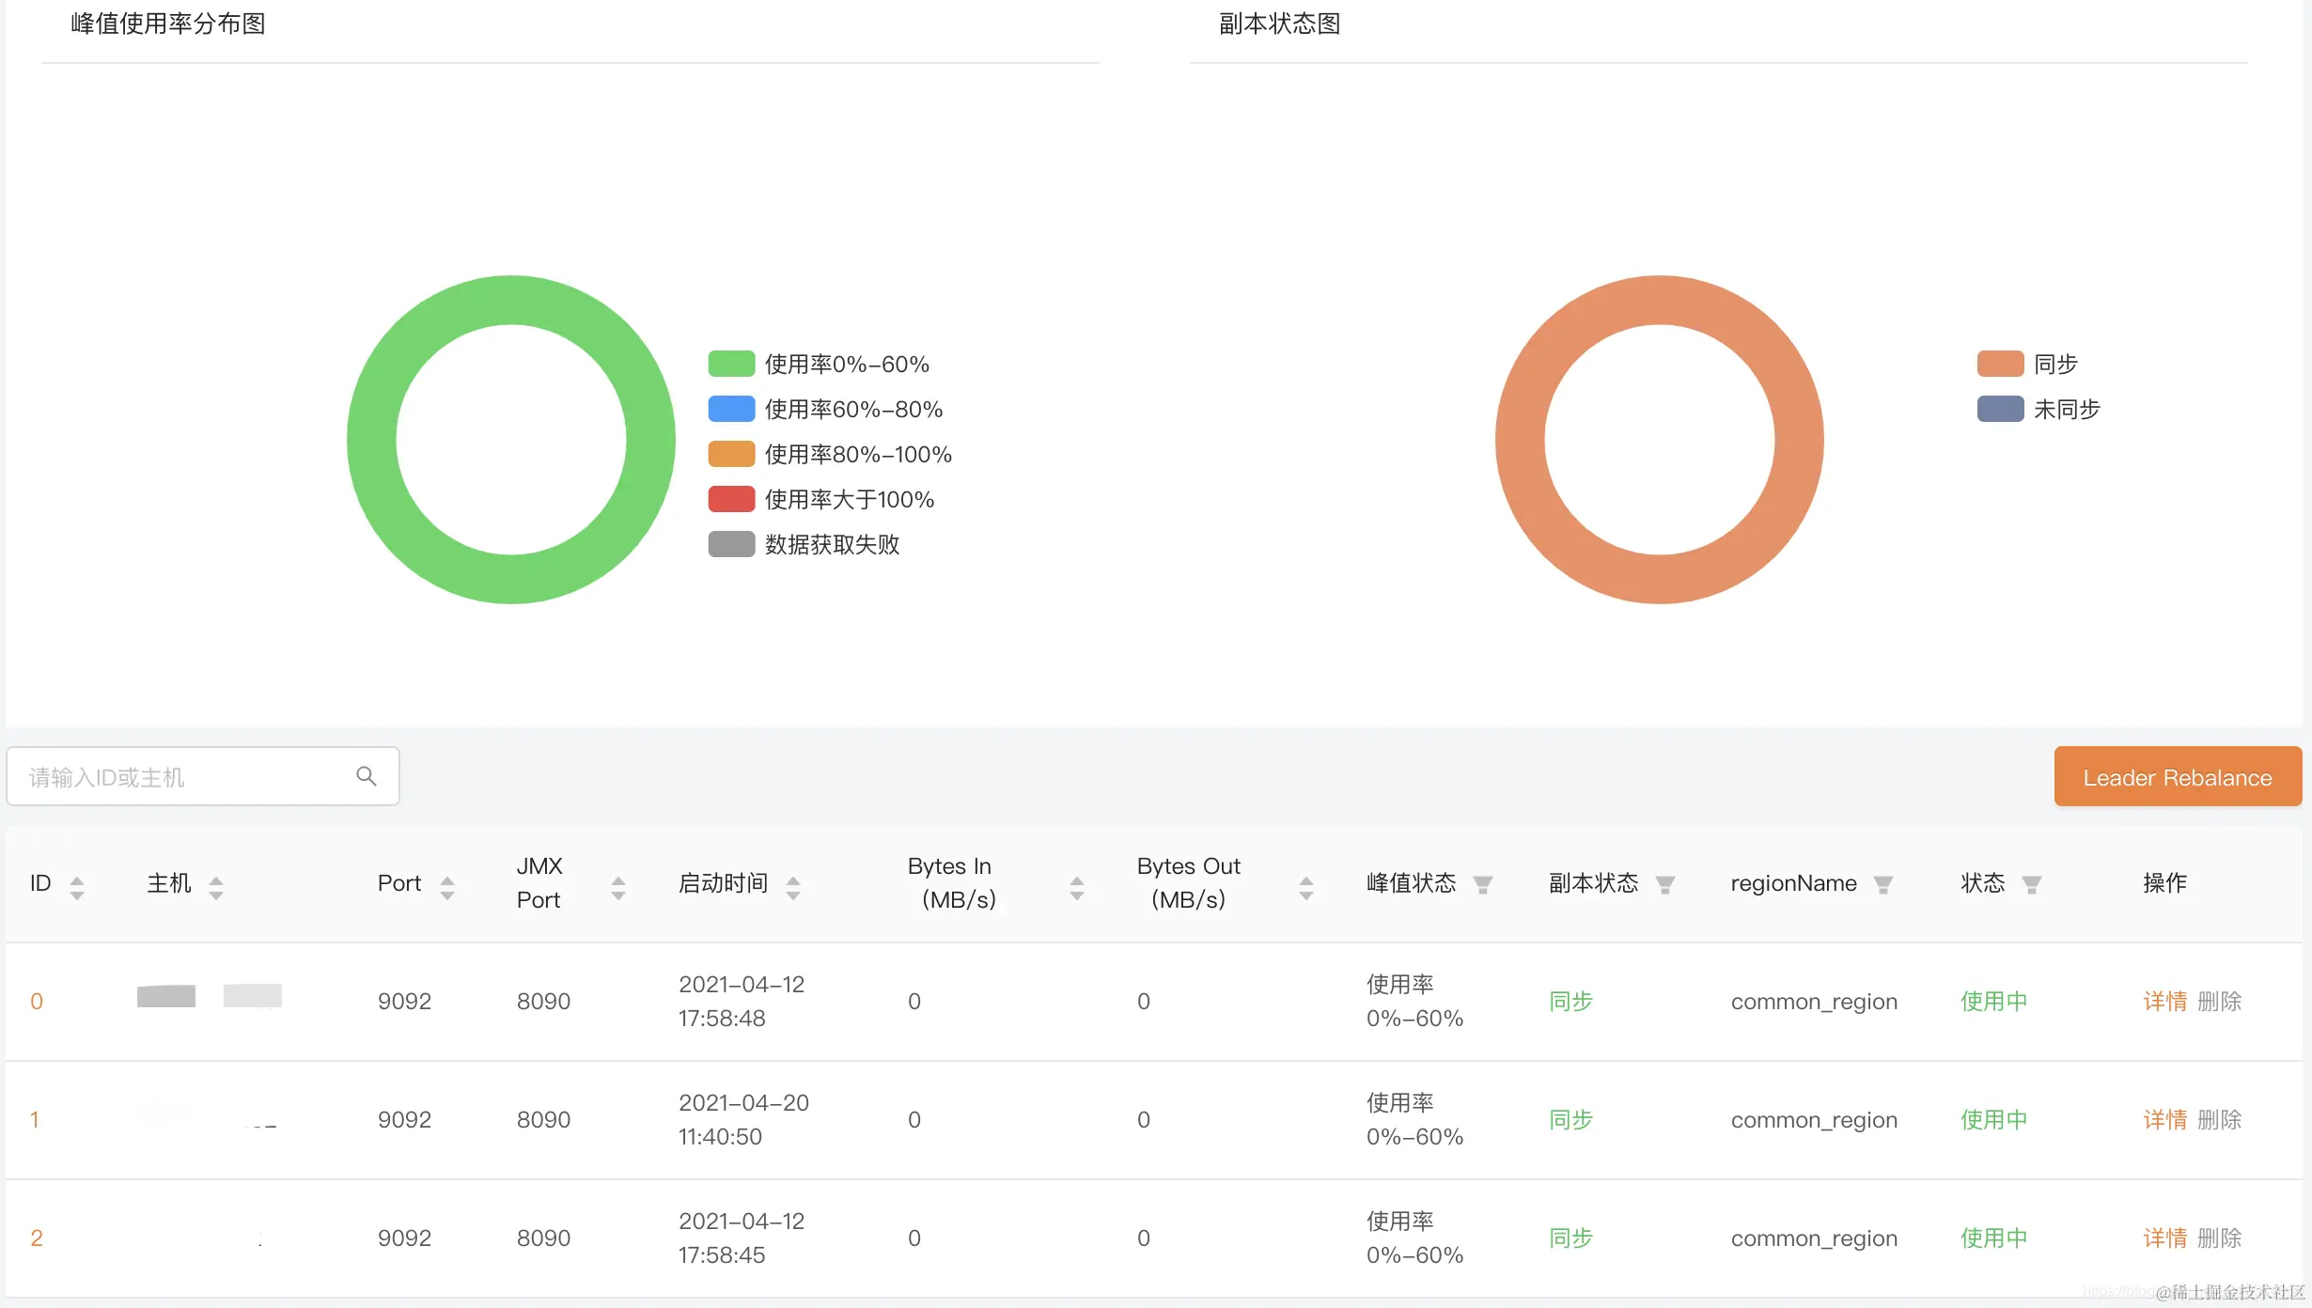
Task: Sort by Bytes Out column
Action: (1306, 887)
